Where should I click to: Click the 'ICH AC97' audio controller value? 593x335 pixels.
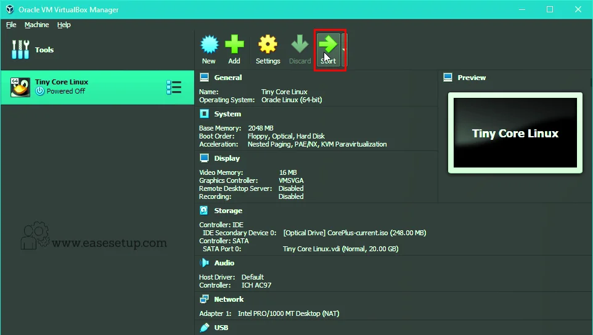point(256,285)
